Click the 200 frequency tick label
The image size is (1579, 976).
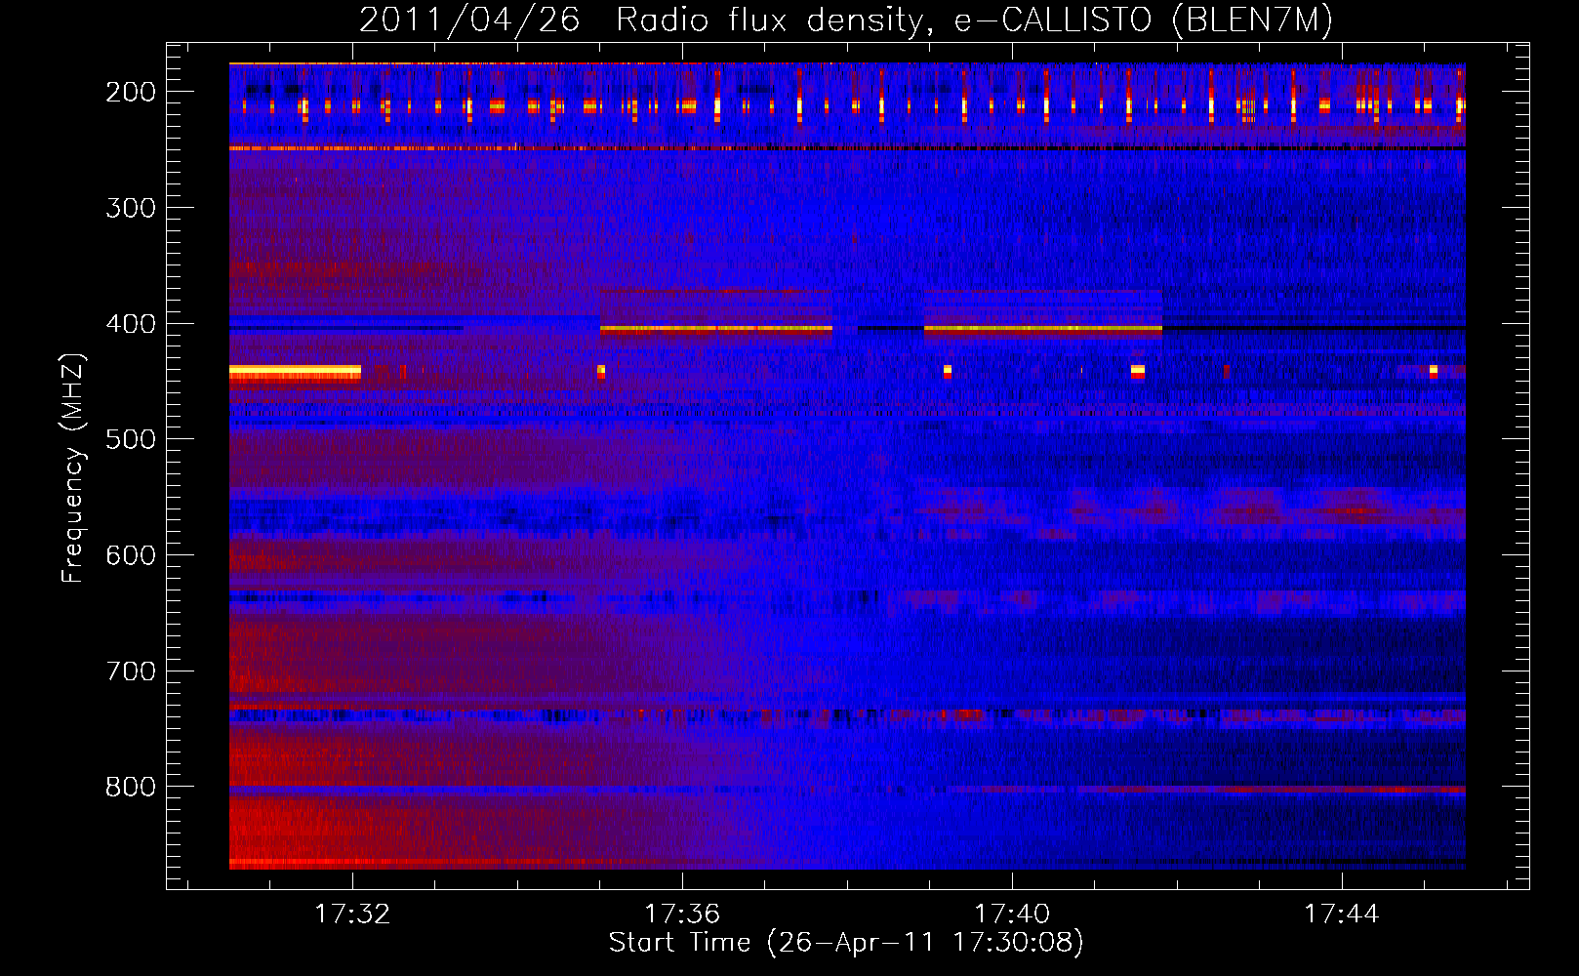(131, 92)
